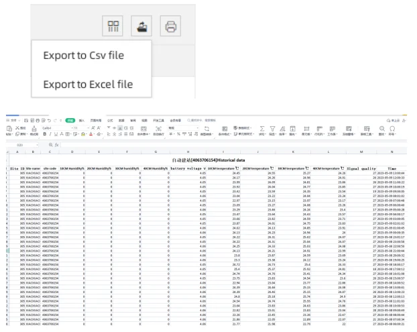Open the cell borders dropdown
Viewport: 417px width, 332px height.
(68, 134)
